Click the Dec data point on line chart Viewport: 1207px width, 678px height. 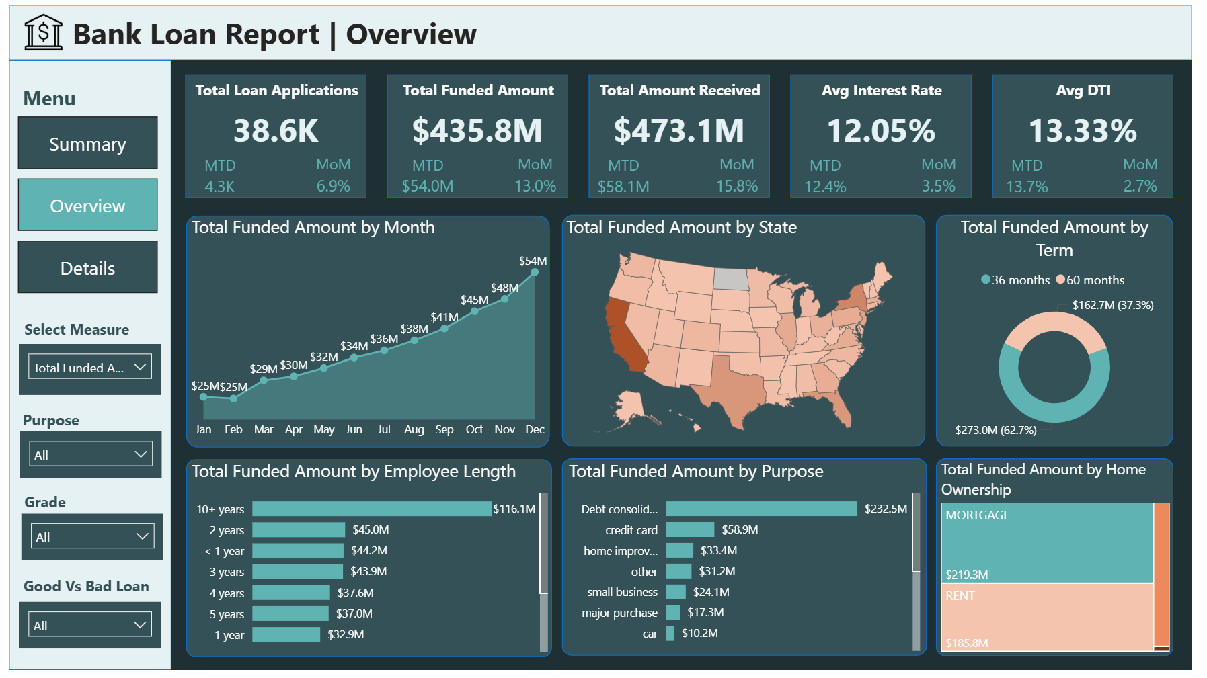tap(535, 272)
